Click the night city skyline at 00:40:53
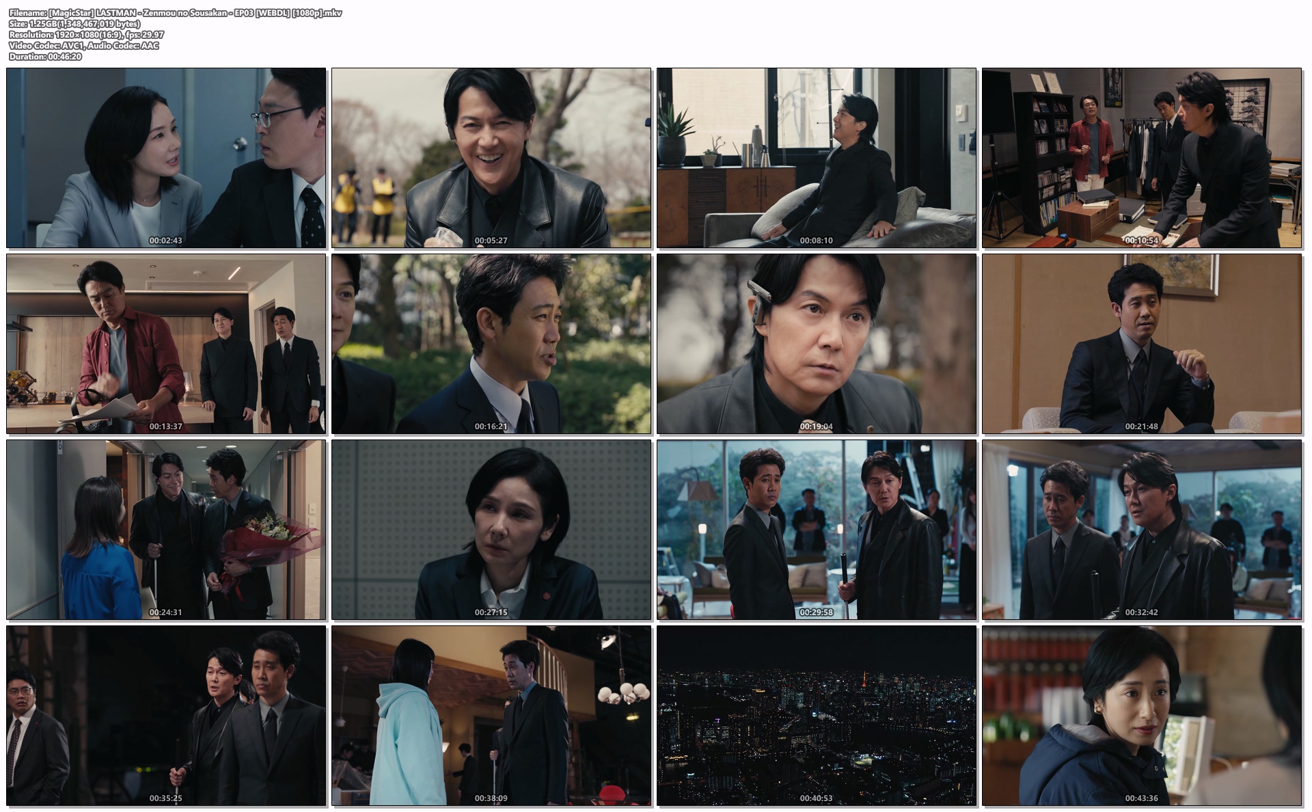 817,716
